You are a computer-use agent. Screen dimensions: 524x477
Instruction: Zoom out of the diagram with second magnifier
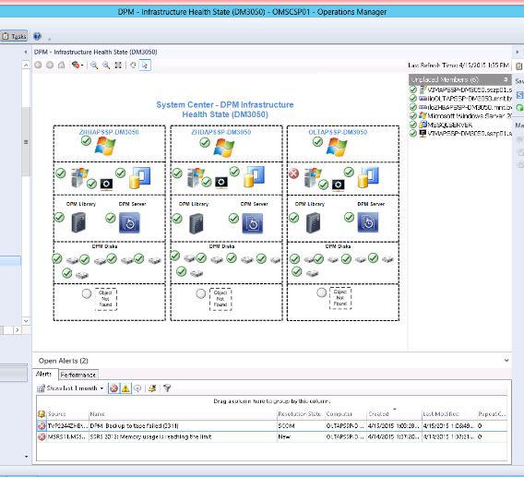tap(106, 66)
